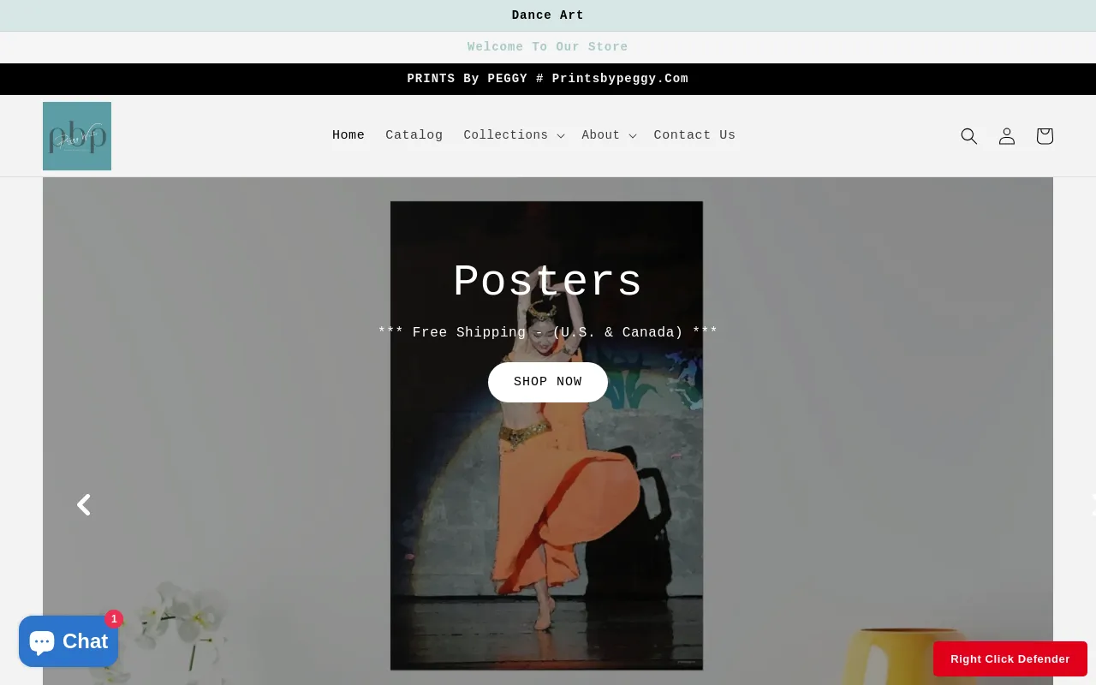Expand the Collections dropdown chevron

[561, 136]
